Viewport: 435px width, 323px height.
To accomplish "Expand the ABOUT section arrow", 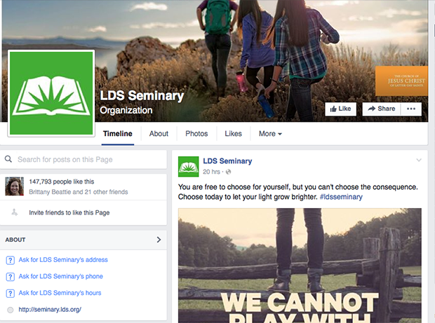I will 159,240.
